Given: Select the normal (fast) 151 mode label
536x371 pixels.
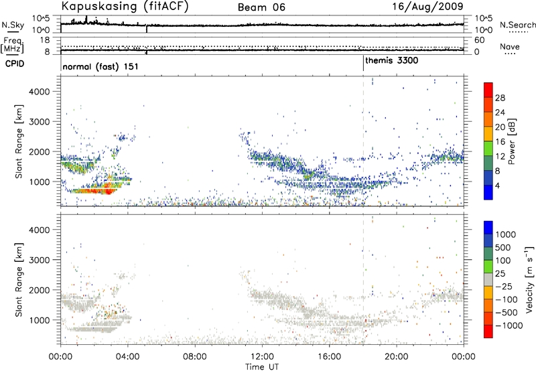Looking at the screenshot, I should click(100, 66).
